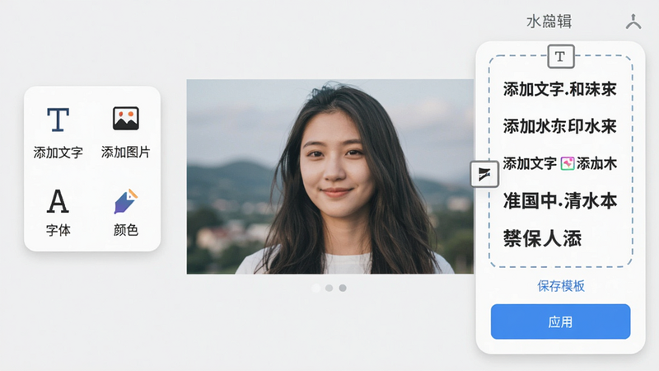Choose the 禁保人添 text style
Viewport: 659px width, 371px height.
[x=542, y=238]
